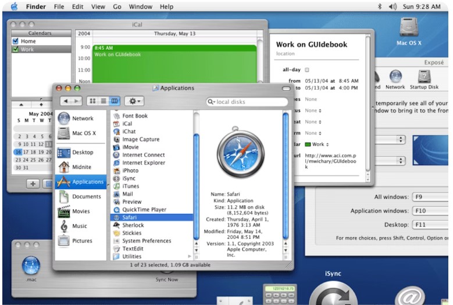The image size is (453, 305).
Task: Select the Sherlock app icon
Action: [x=116, y=225]
